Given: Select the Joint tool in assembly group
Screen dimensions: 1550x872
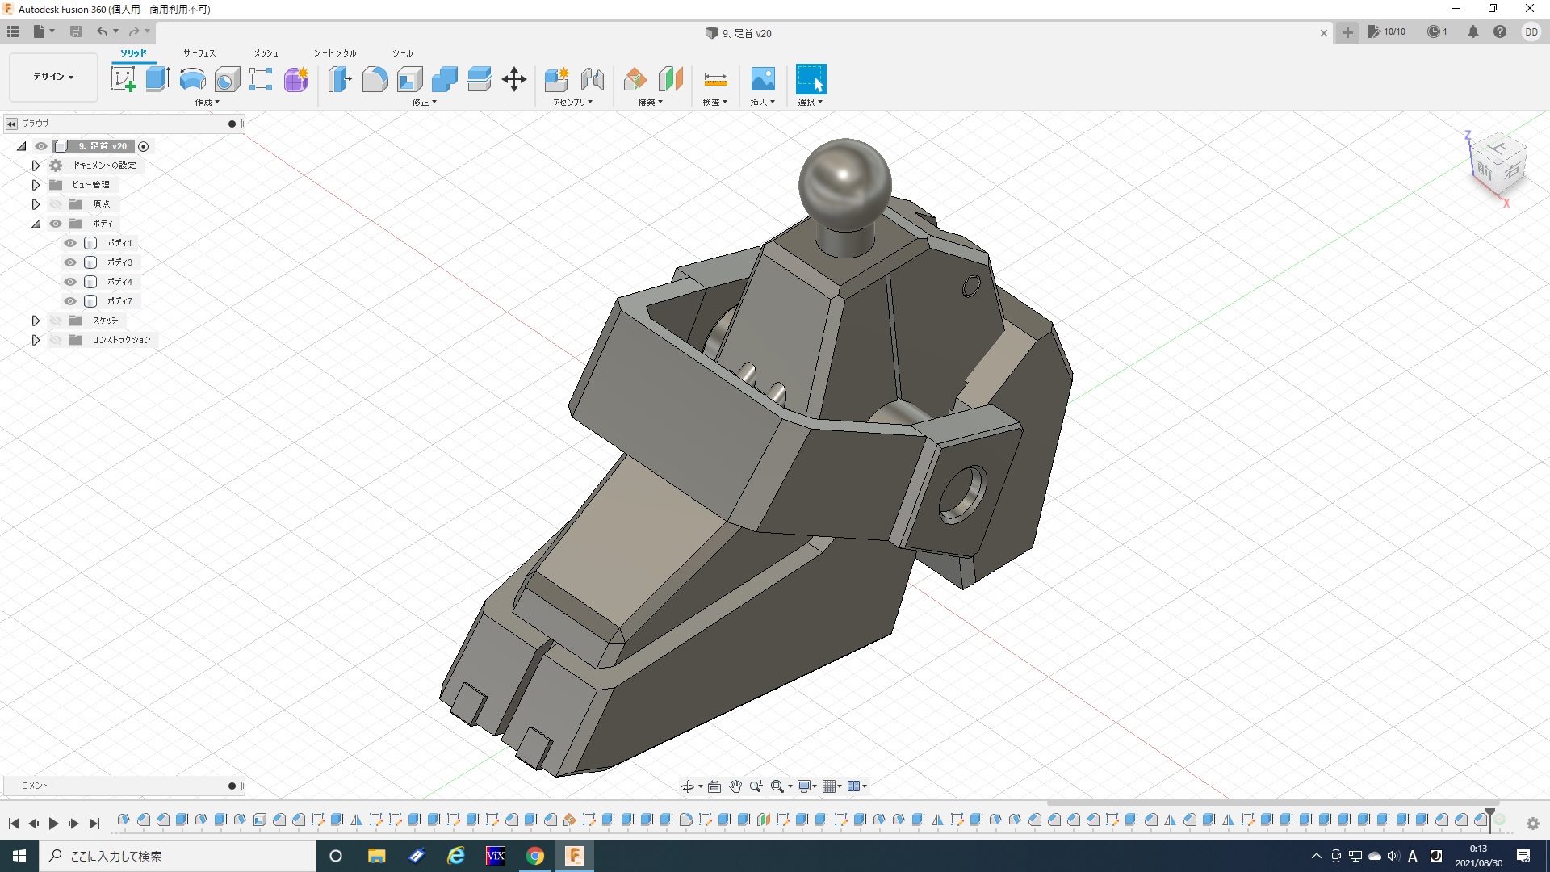Looking at the screenshot, I should tap(592, 79).
